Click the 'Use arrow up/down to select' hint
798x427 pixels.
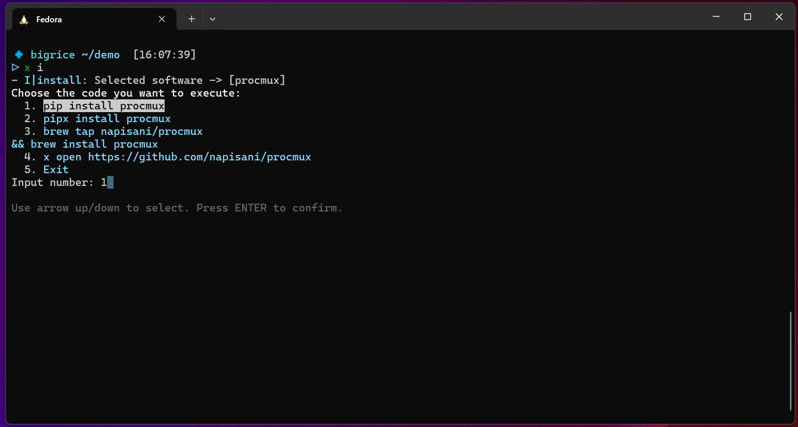[x=100, y=208]
